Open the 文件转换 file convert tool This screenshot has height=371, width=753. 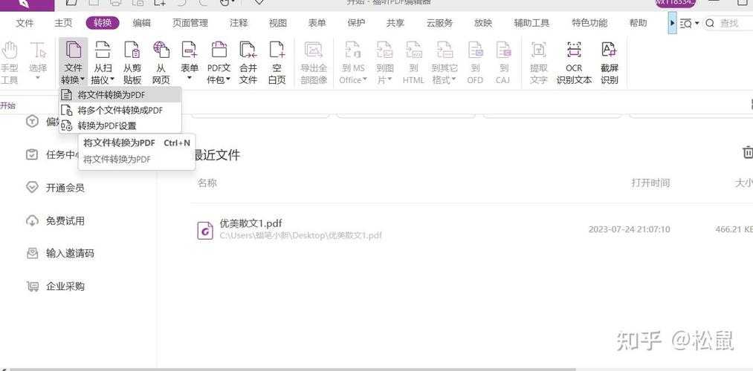click(73, 62)
